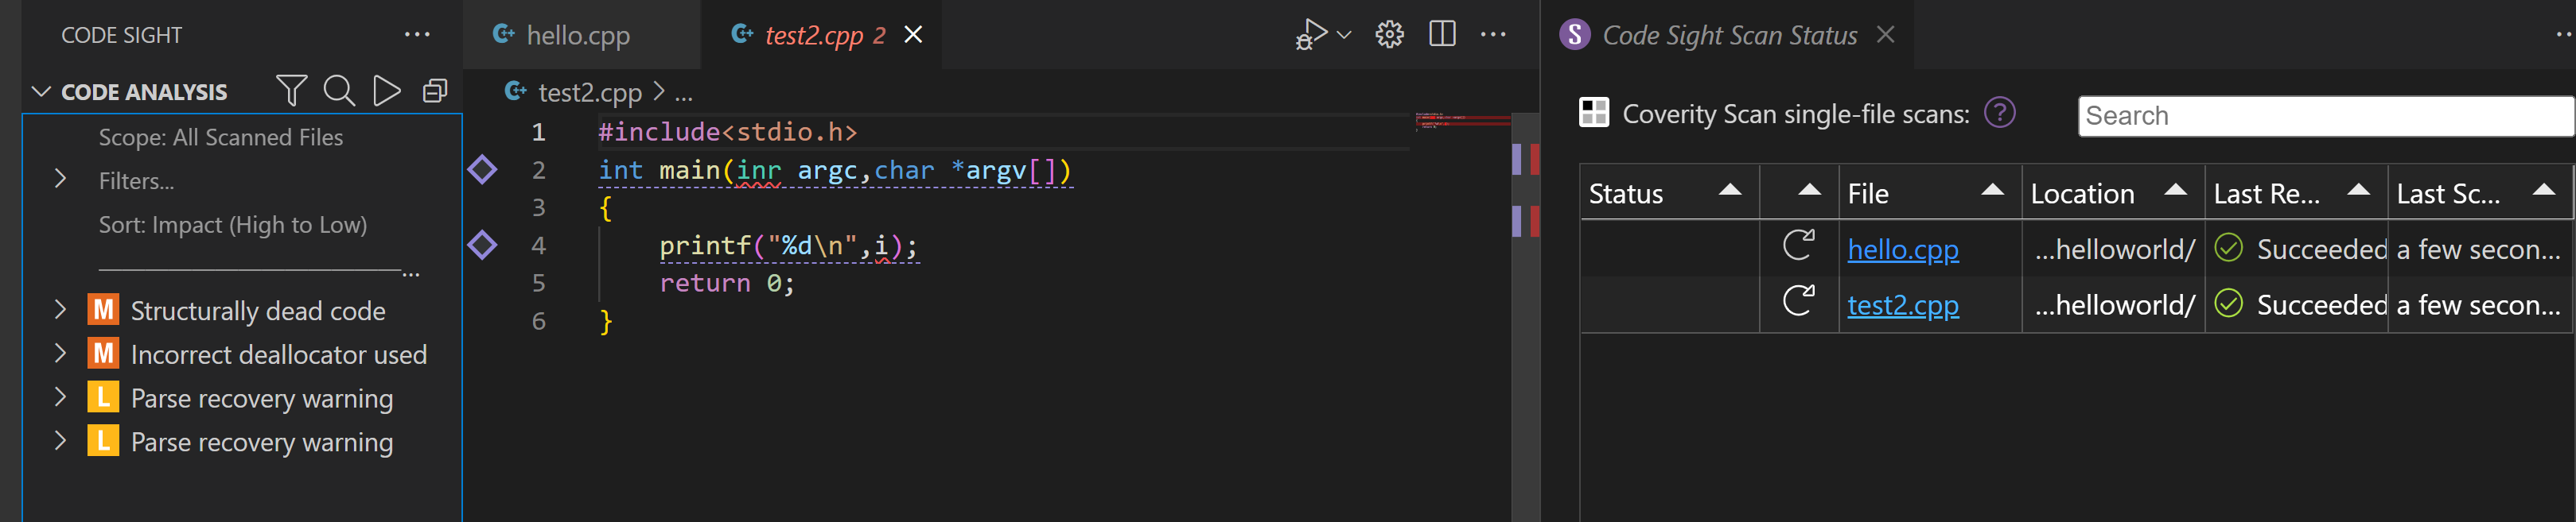Viewport: 2576px width, 522px height.
Task: Click the sort arrow on the unlabeled column
Action: [1809, 190]
